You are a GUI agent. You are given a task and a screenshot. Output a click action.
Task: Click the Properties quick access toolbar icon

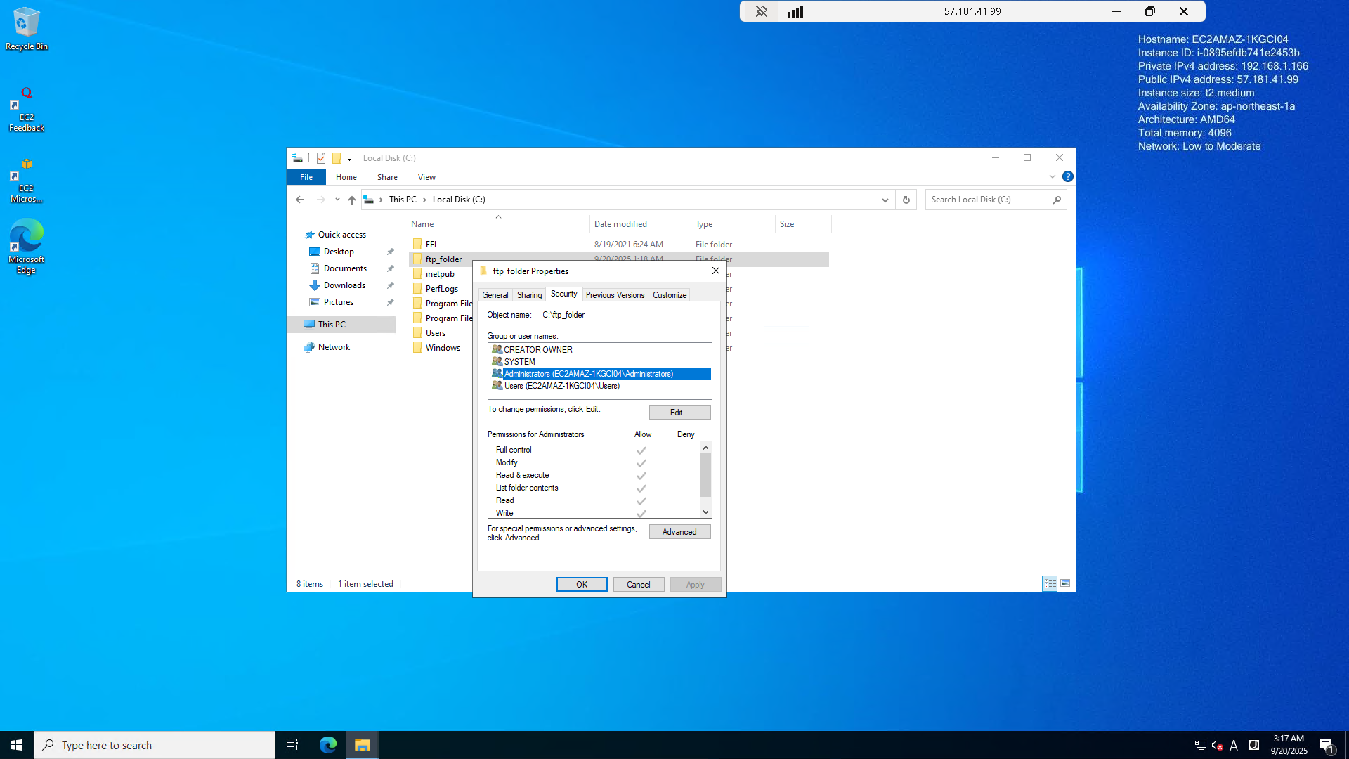[x=321, y=158]
